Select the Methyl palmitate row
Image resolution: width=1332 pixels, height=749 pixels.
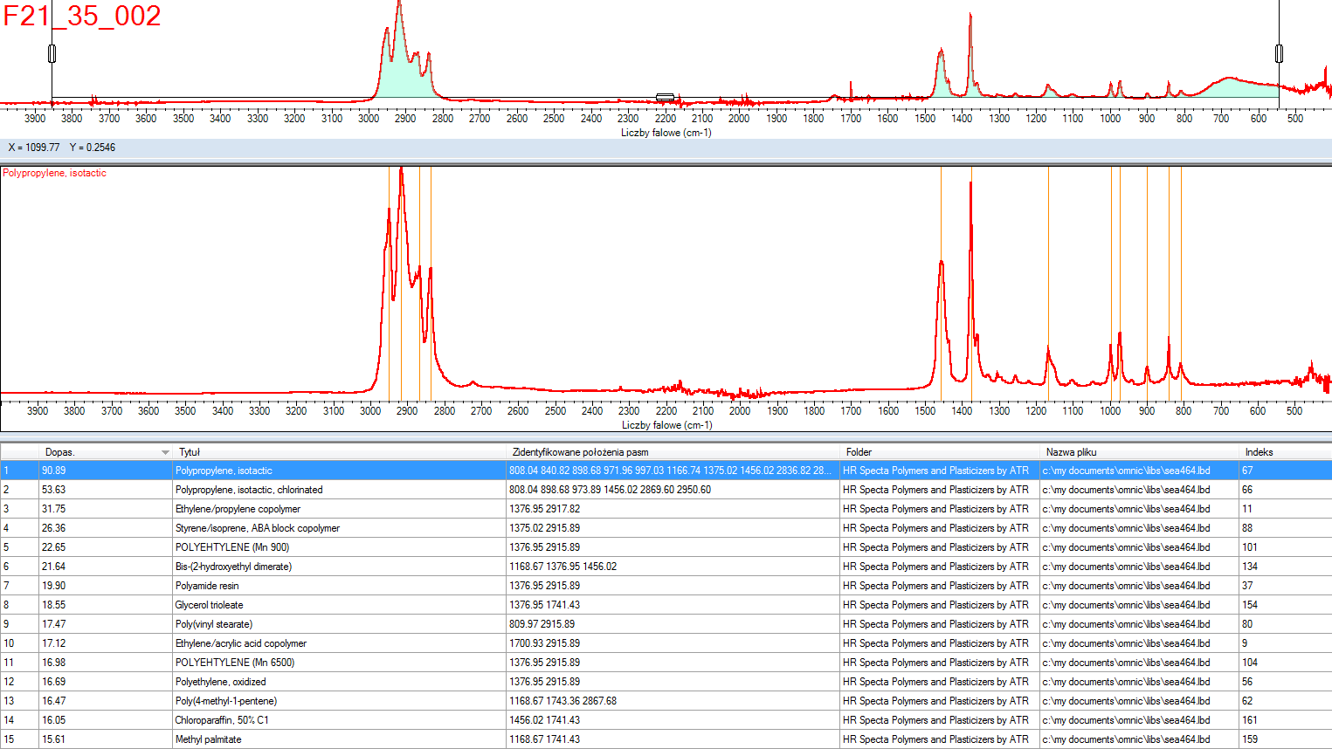(208, 739)
